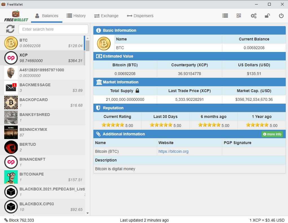Select the BLACKBOX.CIP03 cube icon
This screenshot has height=223, width=288.
pyautogui.click(x=11, y=207)
